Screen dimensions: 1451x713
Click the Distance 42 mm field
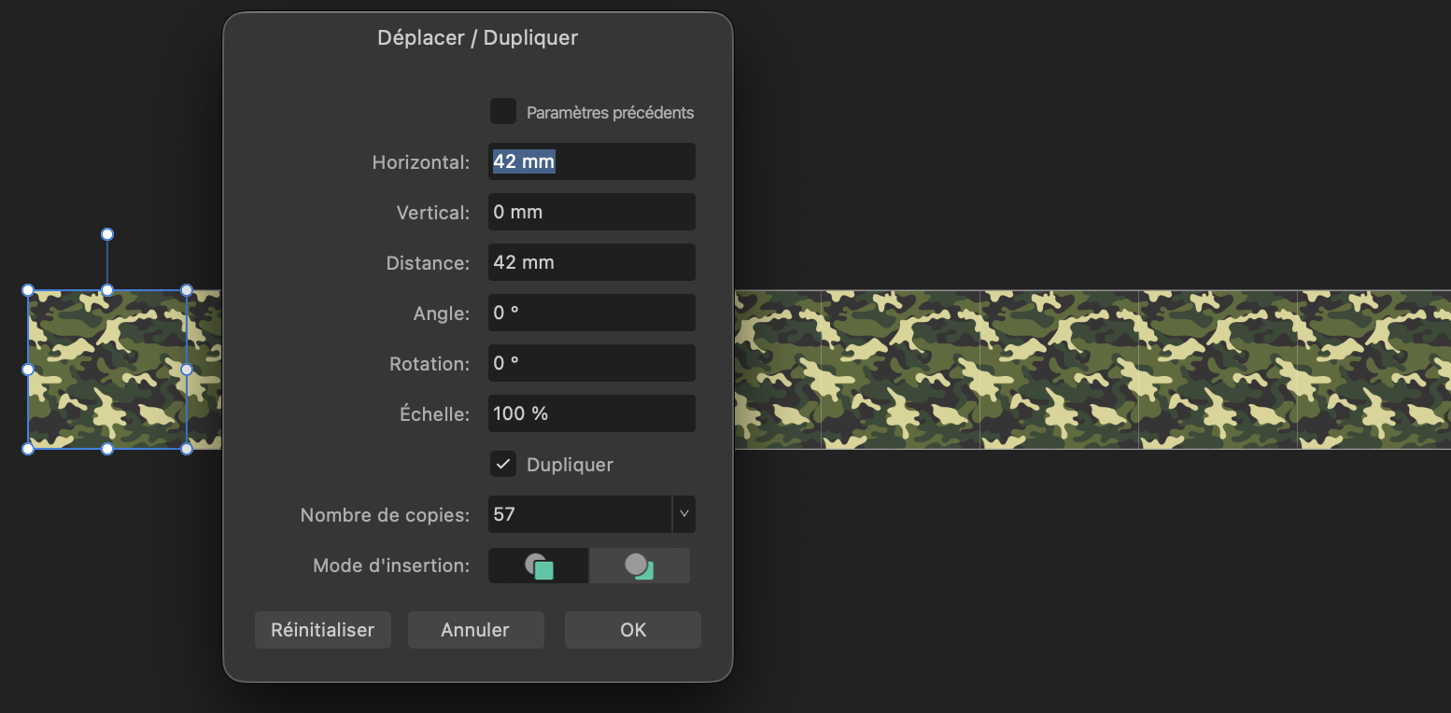pyautogui.click(x=592, y=262)
